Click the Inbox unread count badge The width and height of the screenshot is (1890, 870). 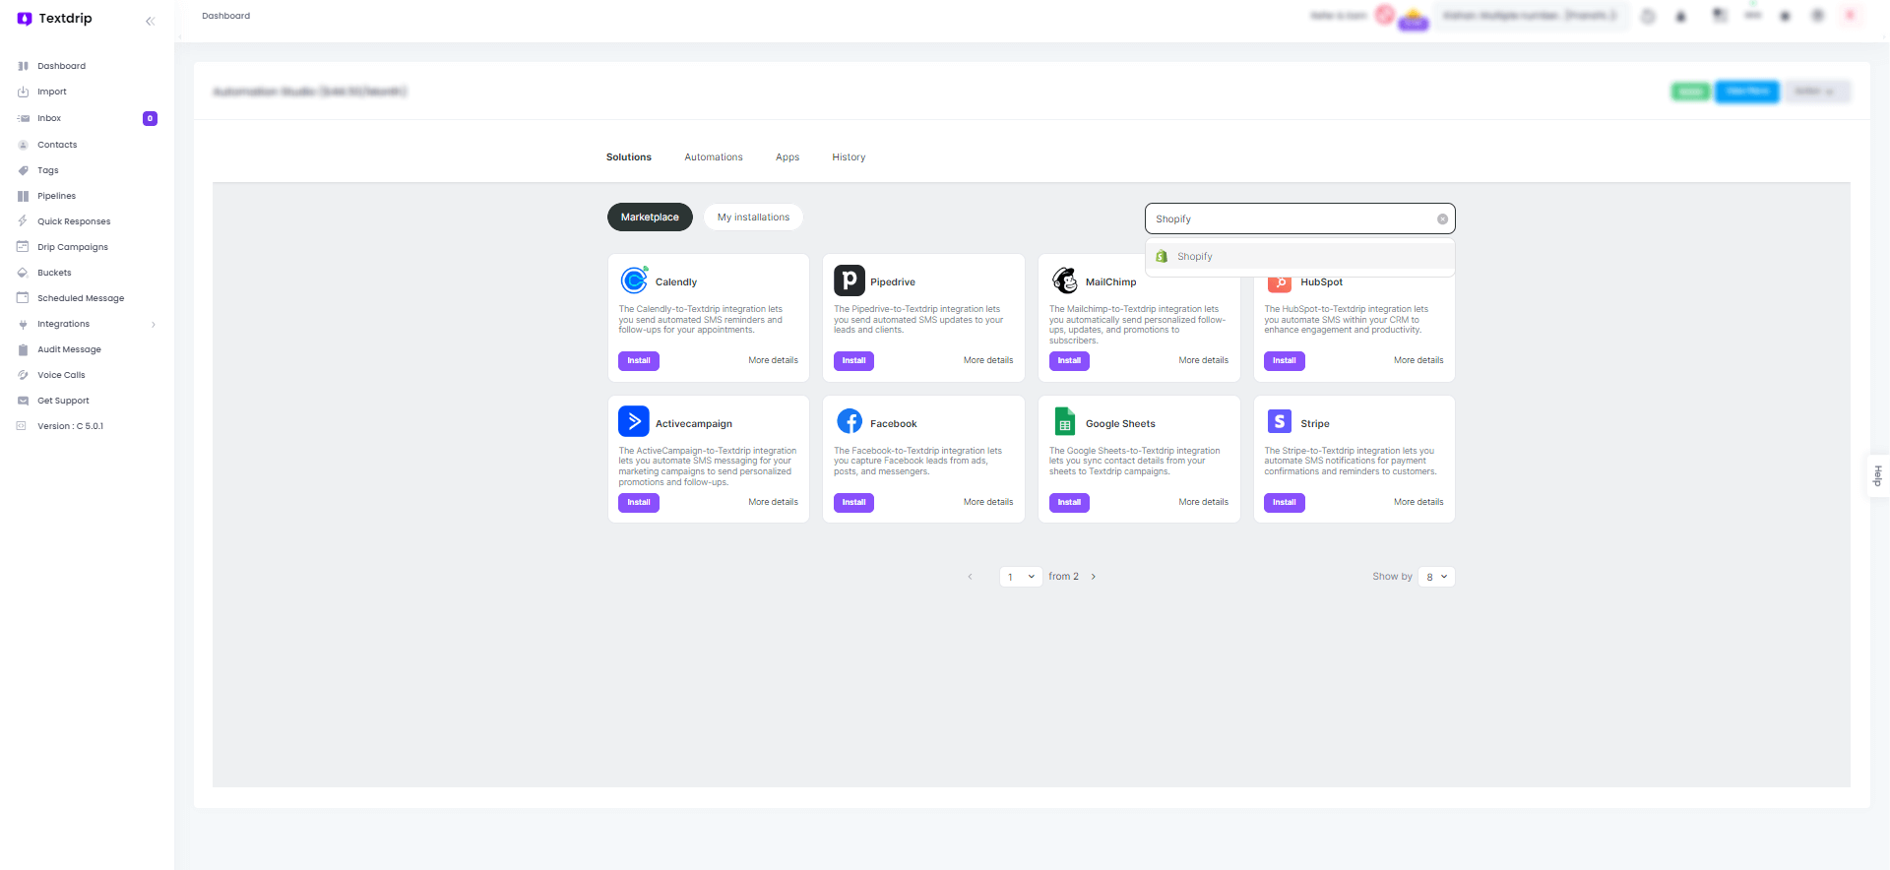pyautogui.click(x=150, y=118)
